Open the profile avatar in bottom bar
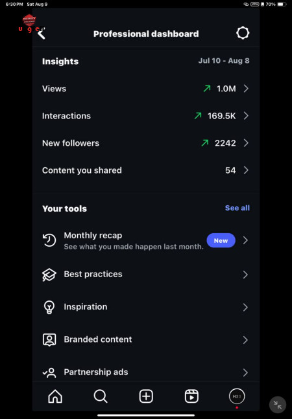292x419 pixels. (237, 396)
